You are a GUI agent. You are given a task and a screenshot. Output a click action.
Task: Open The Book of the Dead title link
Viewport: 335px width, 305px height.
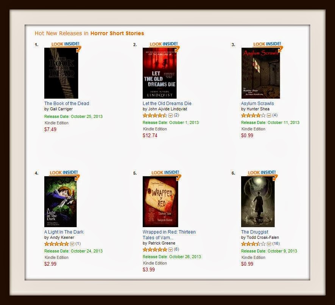point(67,104)
